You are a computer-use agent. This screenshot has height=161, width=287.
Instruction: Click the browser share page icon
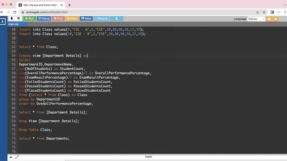(257, 12)
